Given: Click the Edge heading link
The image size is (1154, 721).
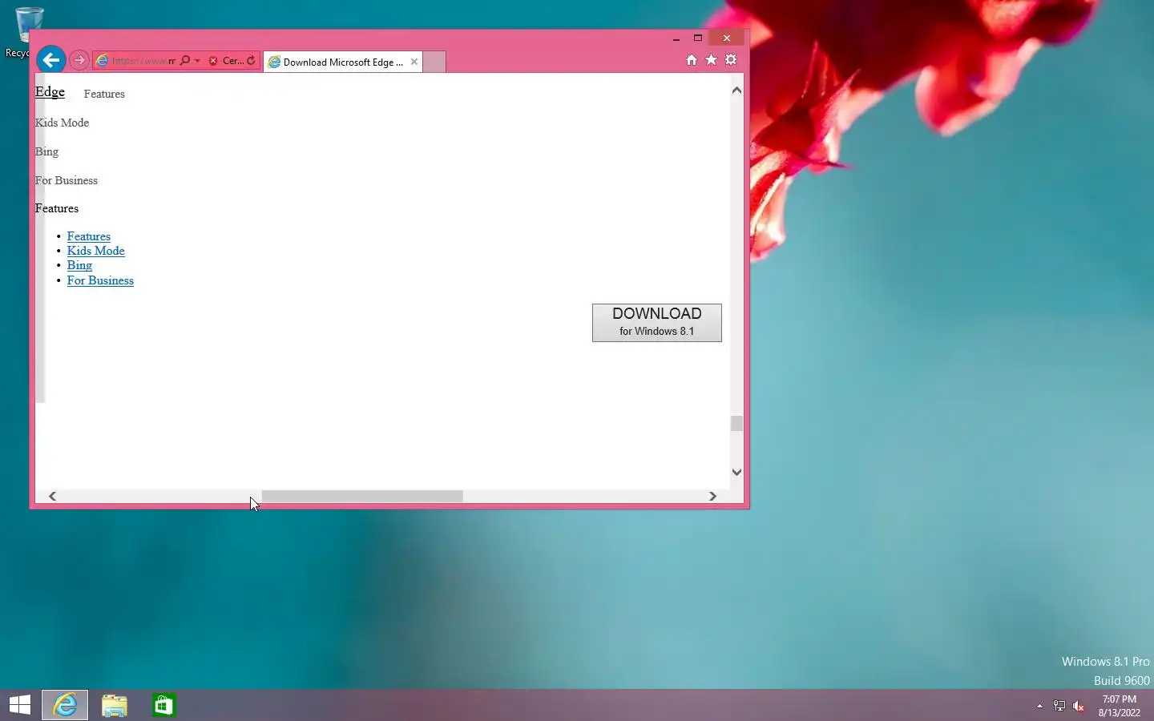Looking at the screenshot, I should (x=50, y=91).
